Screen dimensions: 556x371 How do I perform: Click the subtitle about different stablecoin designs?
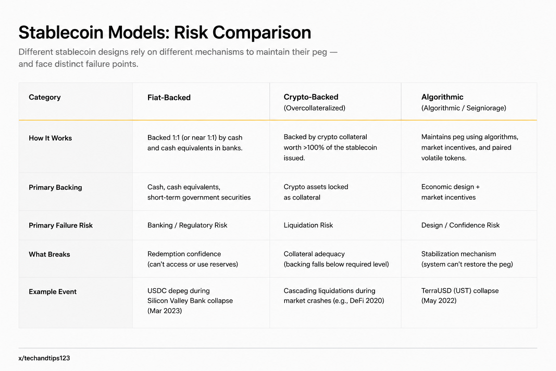(178, 58)
